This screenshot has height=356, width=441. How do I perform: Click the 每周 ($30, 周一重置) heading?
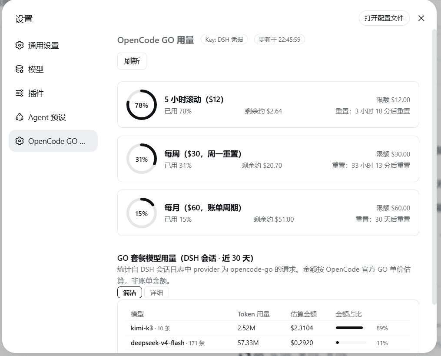(x=203, y=154)
